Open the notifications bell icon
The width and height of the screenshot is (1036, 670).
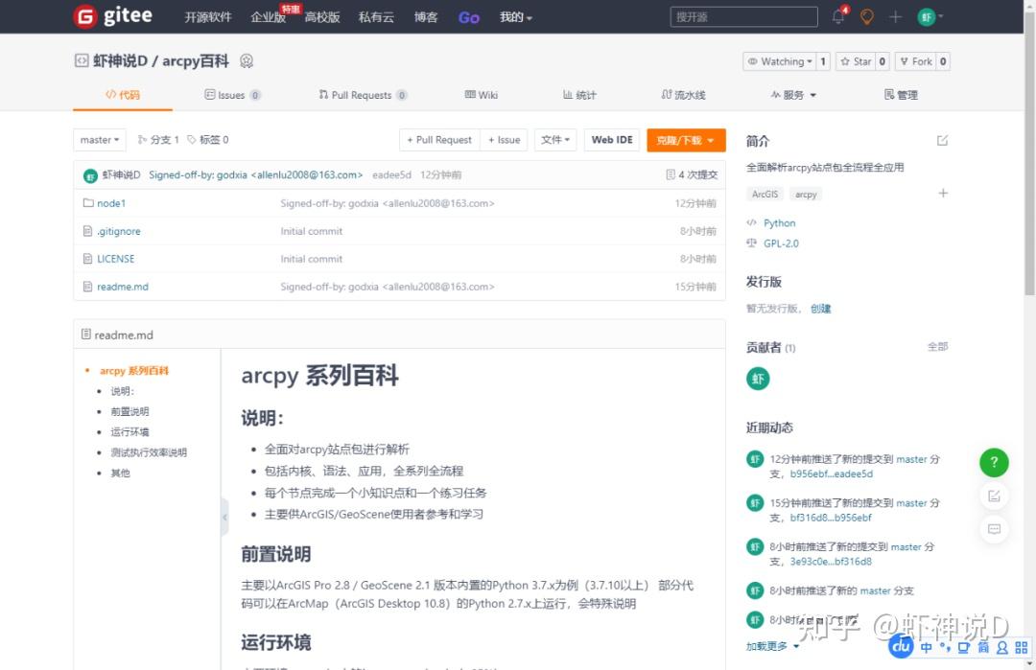(836, 15)
